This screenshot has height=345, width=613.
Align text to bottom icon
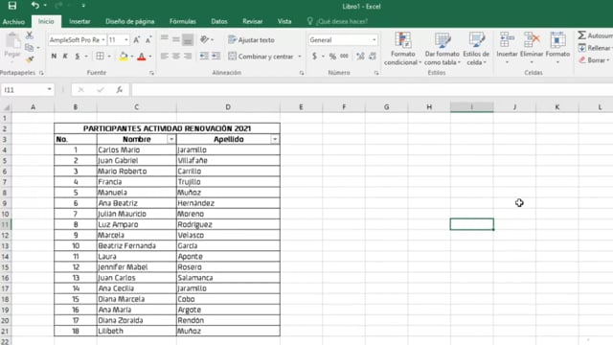pos(188,39)
